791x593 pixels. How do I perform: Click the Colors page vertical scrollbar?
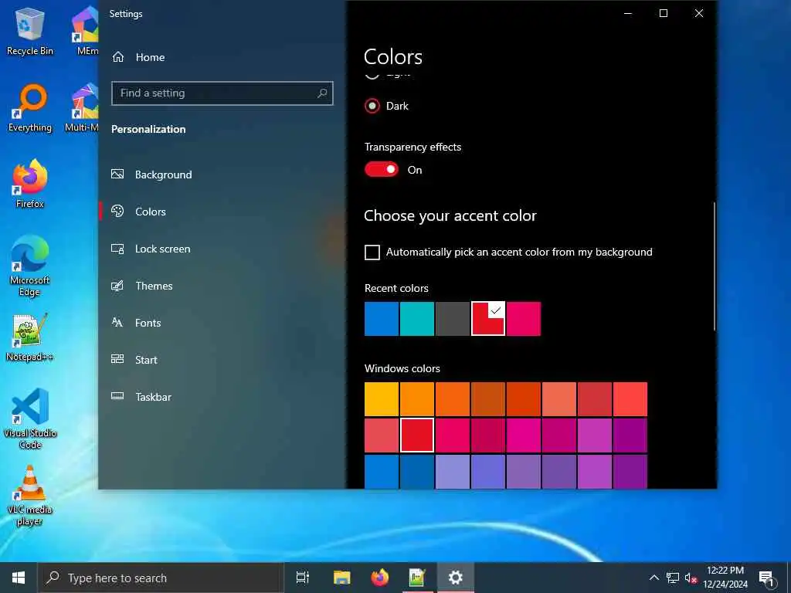[715, 266]
